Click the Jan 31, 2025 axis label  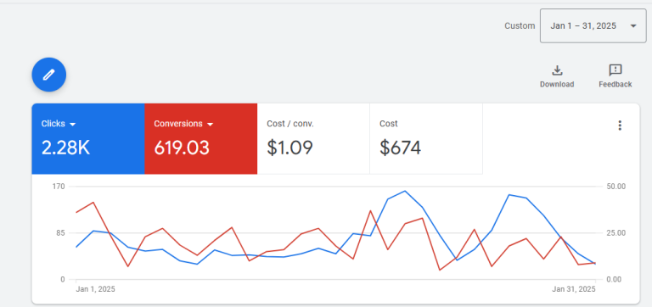click(574, 289)
